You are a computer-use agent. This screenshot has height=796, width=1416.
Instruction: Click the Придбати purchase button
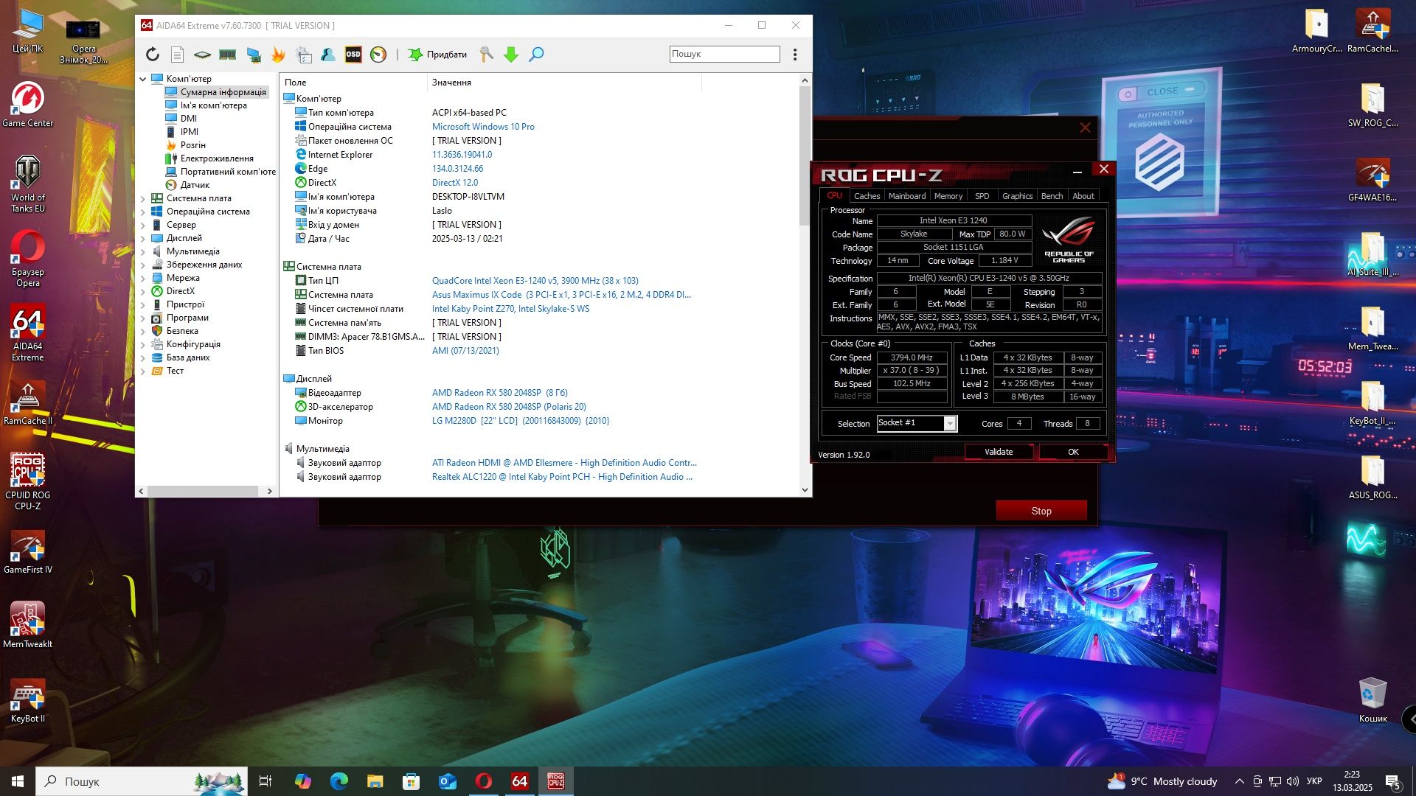coord(438,55)
